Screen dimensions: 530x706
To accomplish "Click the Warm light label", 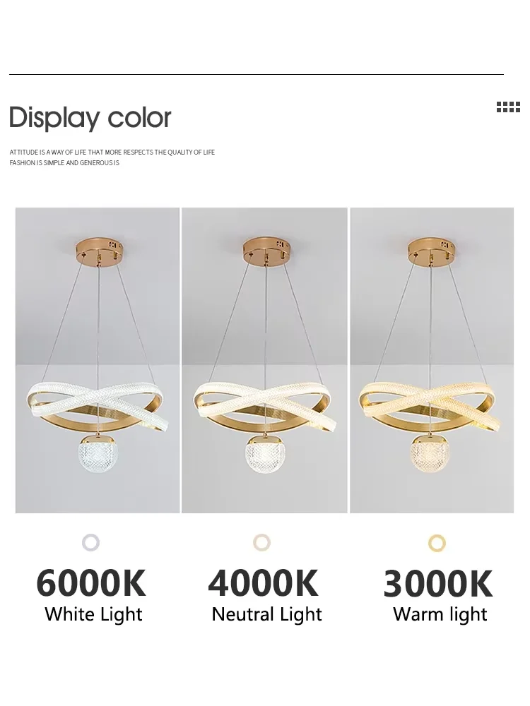I will (x=440, y=615).
